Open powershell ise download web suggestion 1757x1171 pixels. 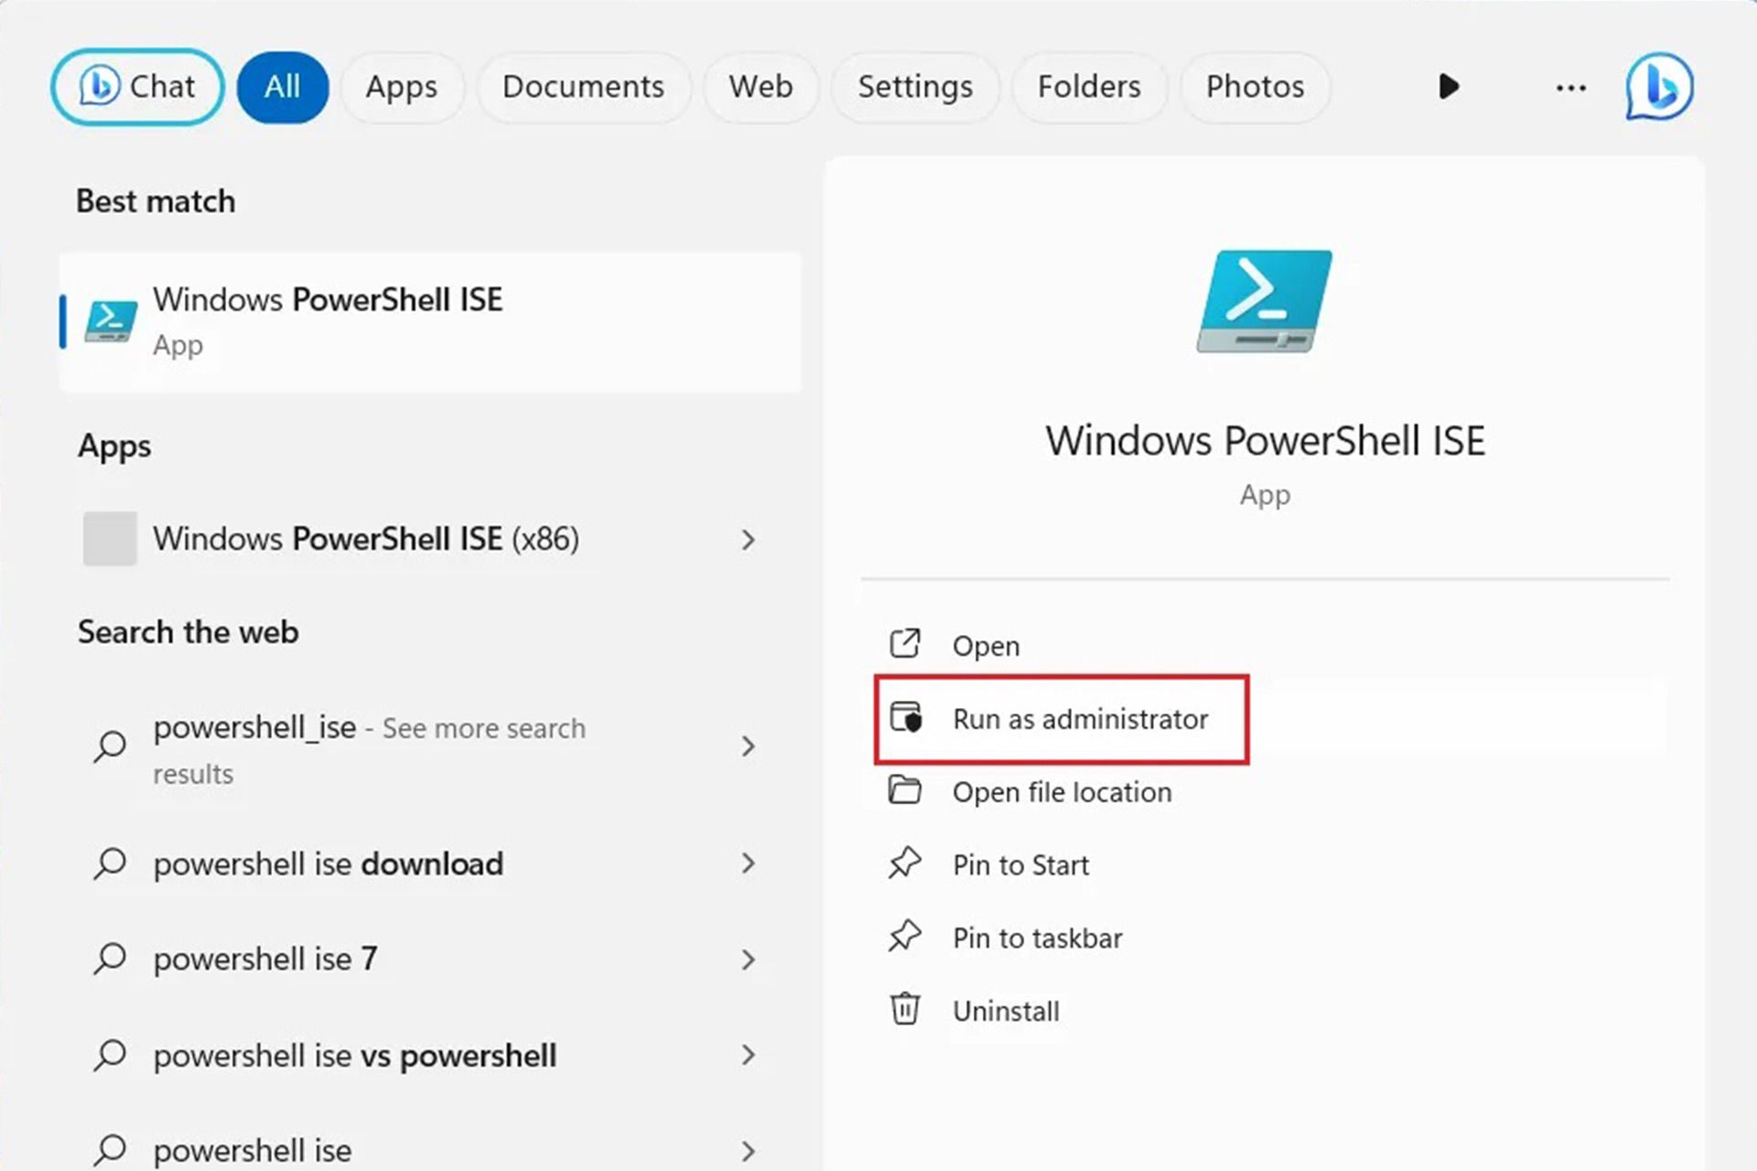pos(430,864)
